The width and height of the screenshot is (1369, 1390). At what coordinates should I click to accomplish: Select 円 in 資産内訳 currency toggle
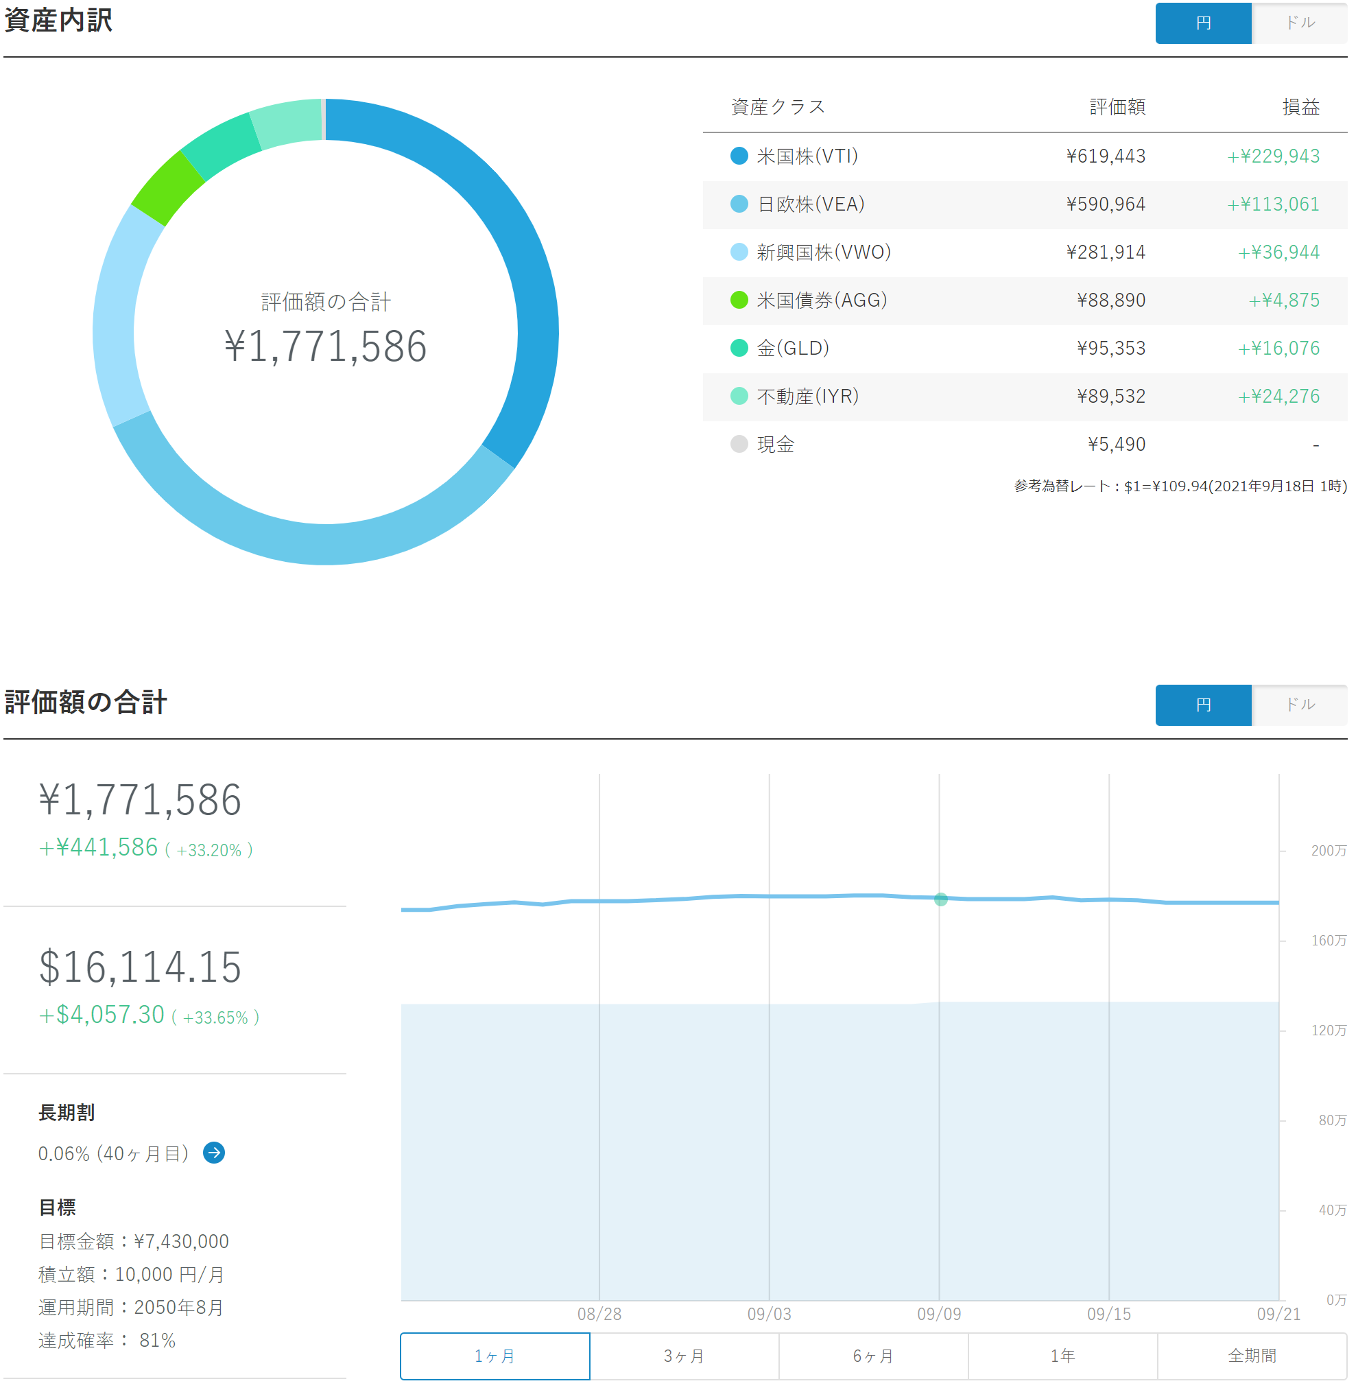[1204, 23]
